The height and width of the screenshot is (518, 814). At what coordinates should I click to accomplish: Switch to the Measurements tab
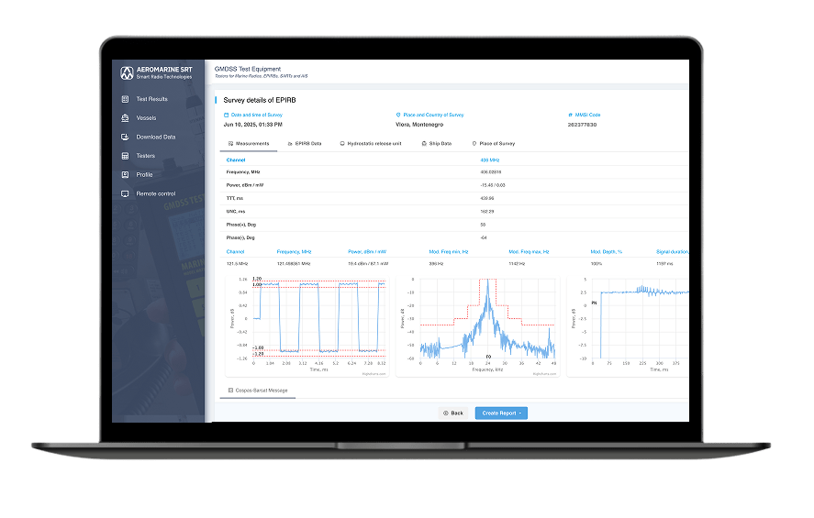click(249, 144)
